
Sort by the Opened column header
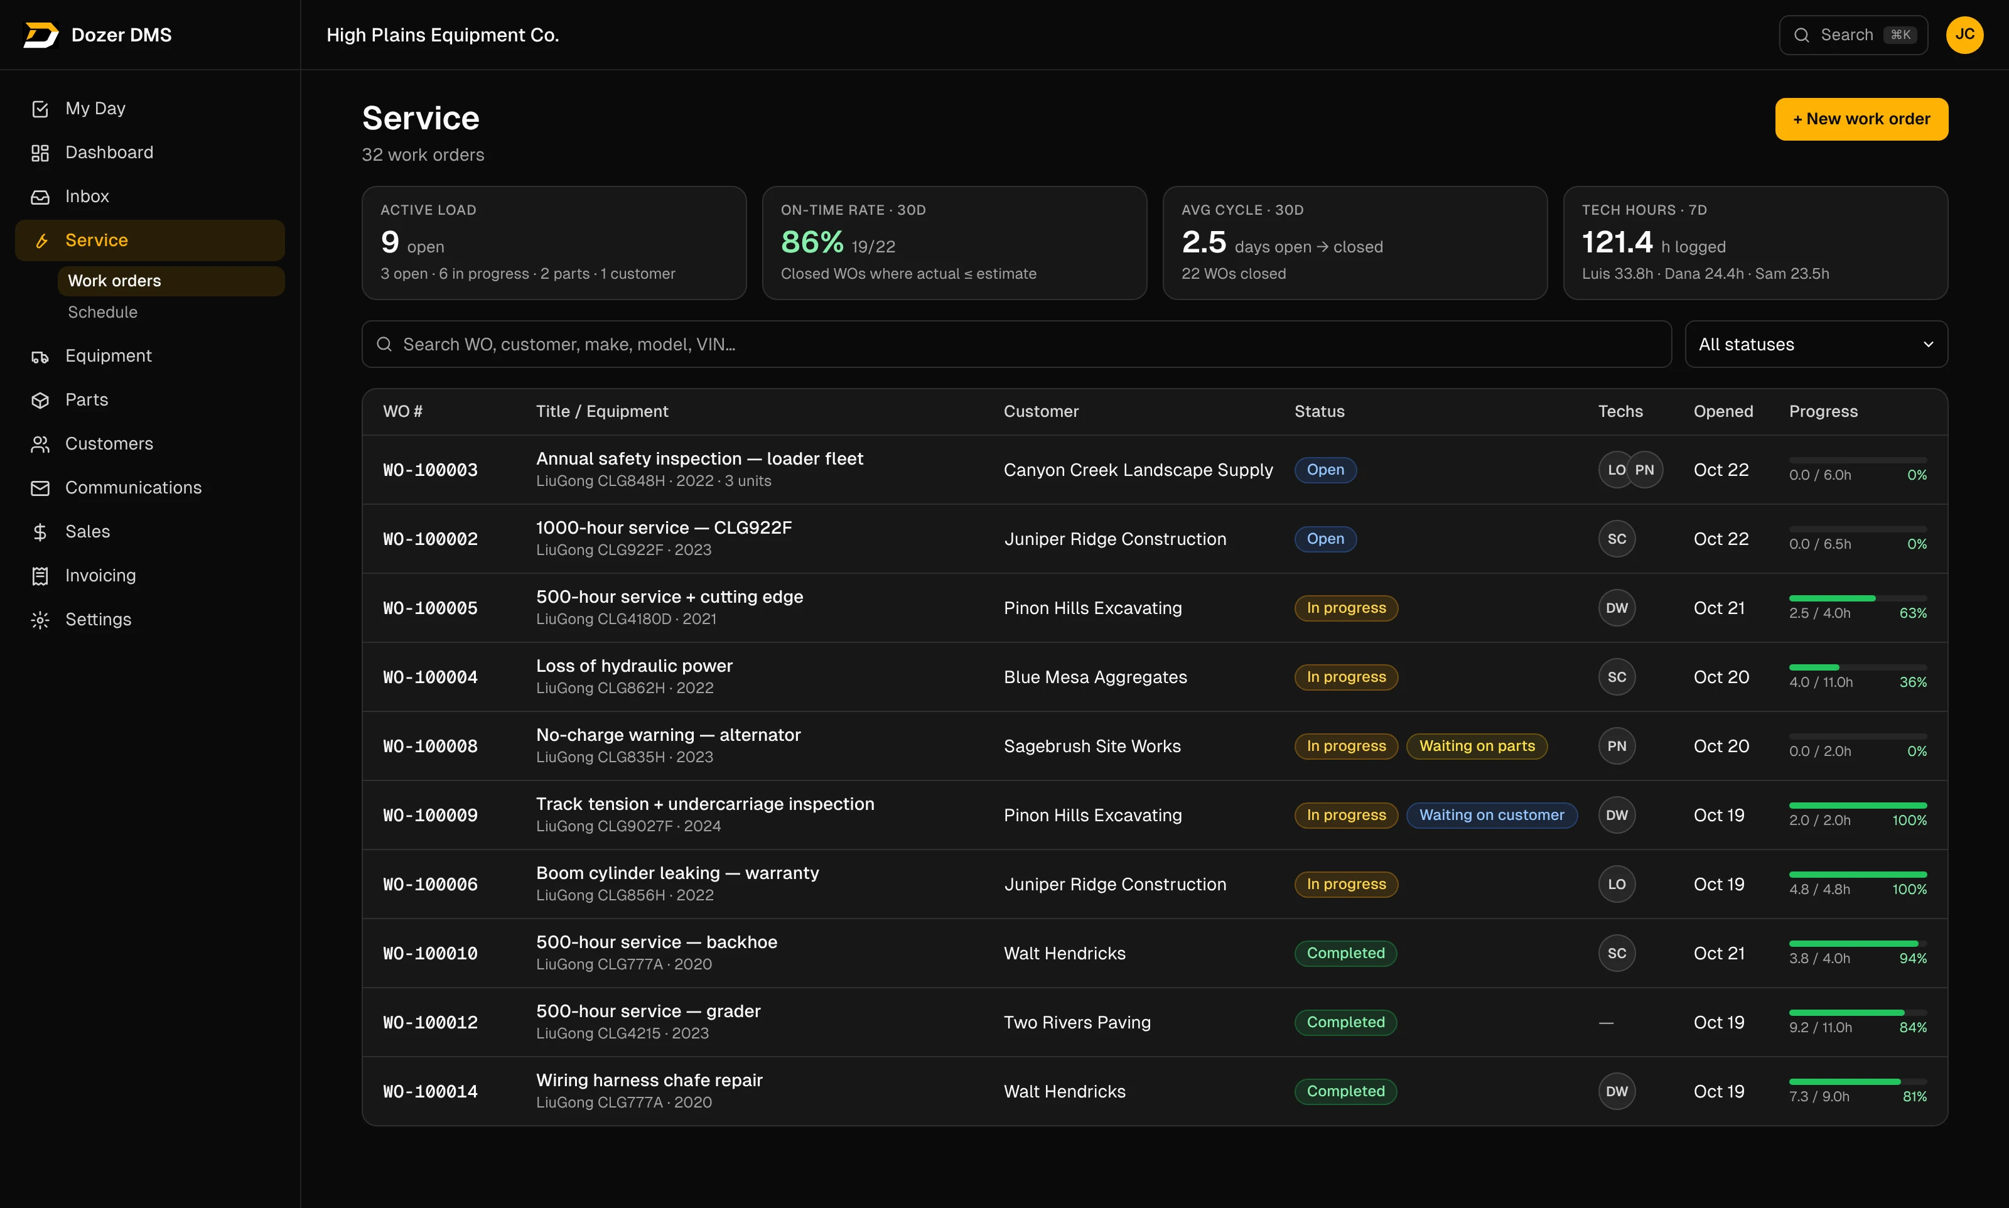pyautogui.click(x=1723, y=412)
